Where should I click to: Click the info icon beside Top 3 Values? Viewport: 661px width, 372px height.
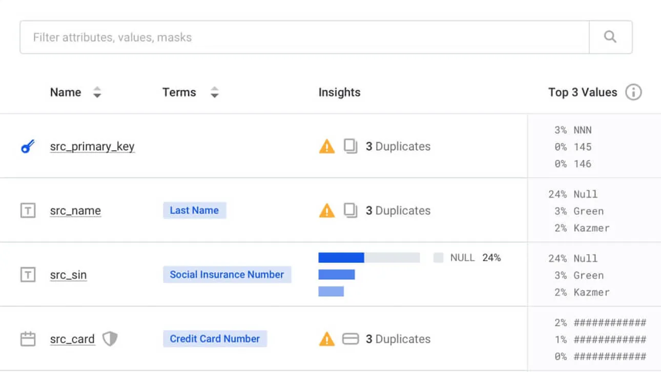pyautogui.click(x=633, y=93)
